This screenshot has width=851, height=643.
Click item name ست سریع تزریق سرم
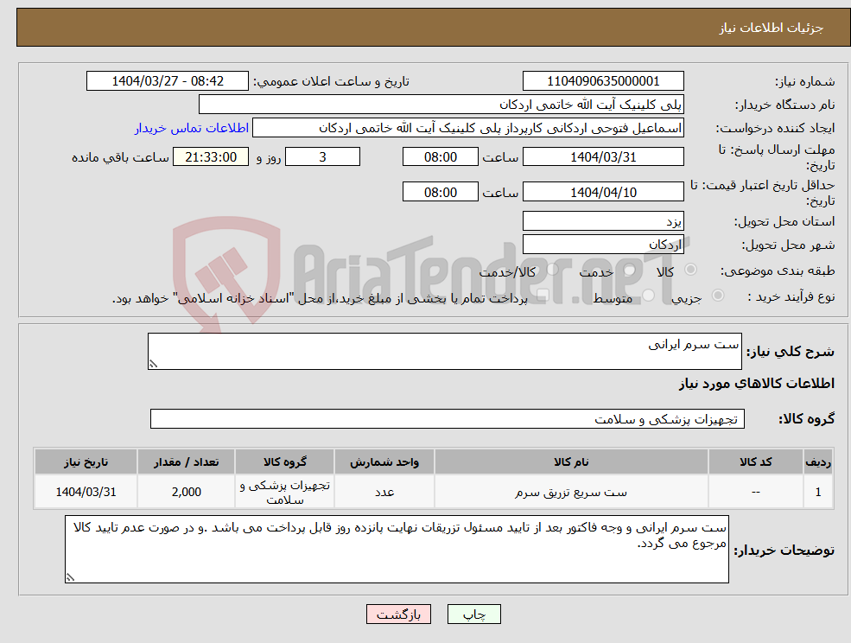pyautogui.click(x=571, y=492)
